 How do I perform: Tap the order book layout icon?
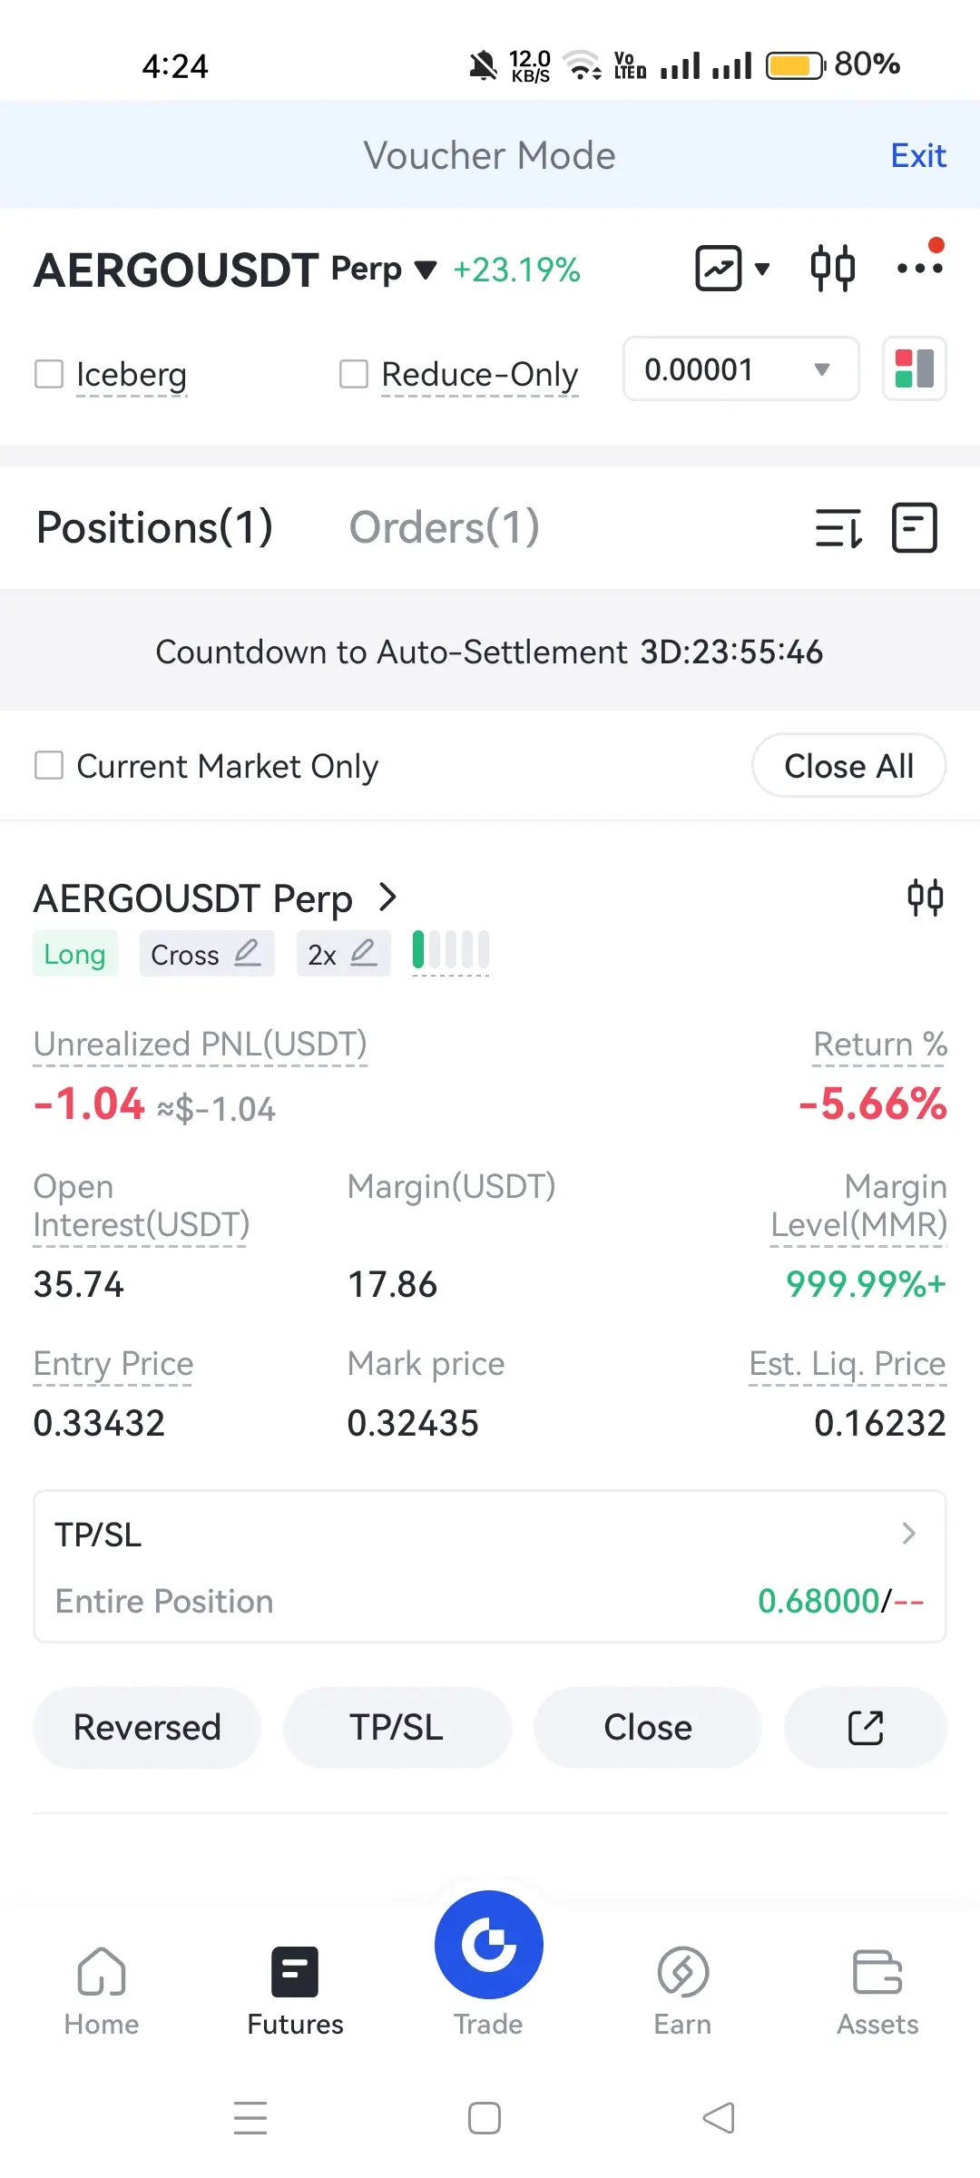[x=914, y=368]
